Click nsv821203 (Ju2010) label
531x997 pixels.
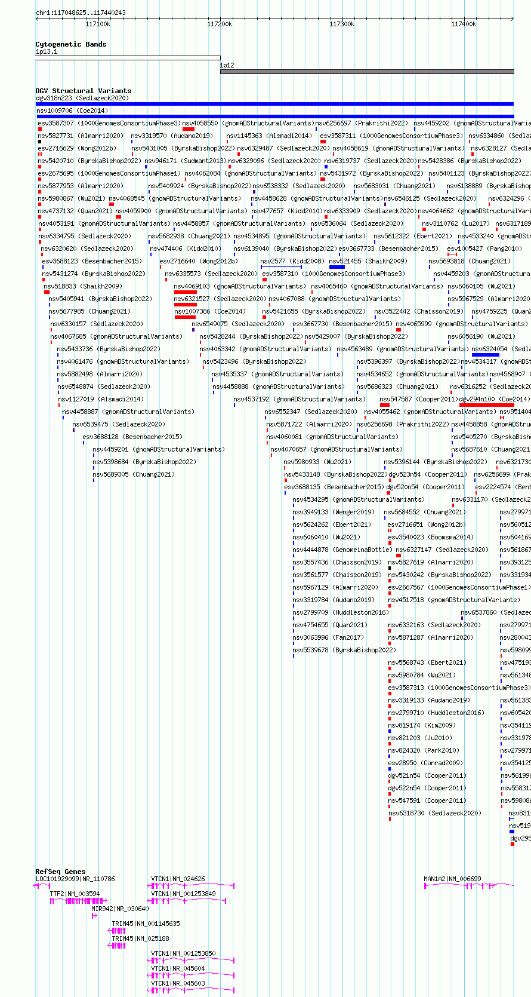[x=420, y=738]
